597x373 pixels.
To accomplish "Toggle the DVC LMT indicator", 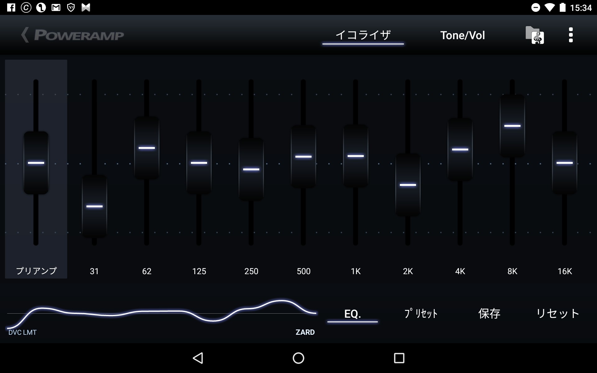I will [22, 332].
